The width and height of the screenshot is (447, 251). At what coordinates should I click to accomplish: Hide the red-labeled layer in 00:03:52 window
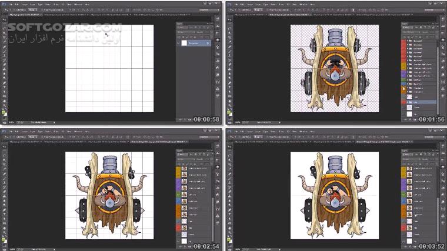pos(403,227)
